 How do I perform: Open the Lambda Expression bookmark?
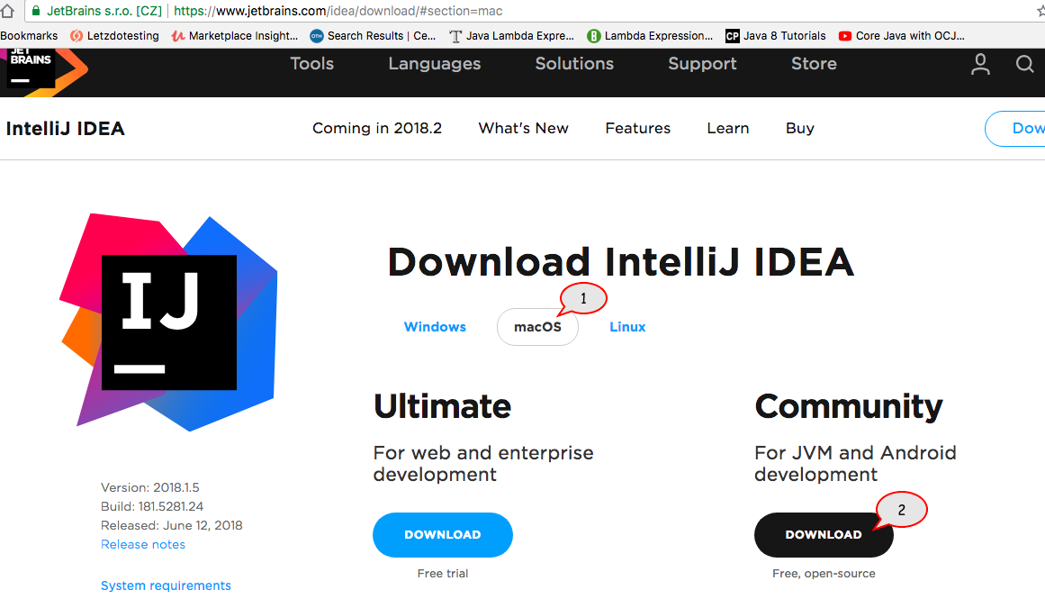[x=650, y=35]
